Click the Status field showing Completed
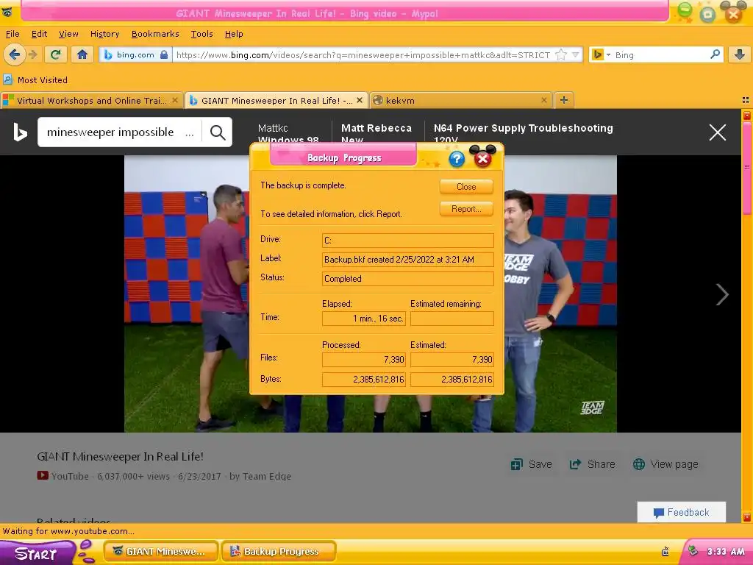The height and width of the screenshot is (565, 753). coord(407,279)
